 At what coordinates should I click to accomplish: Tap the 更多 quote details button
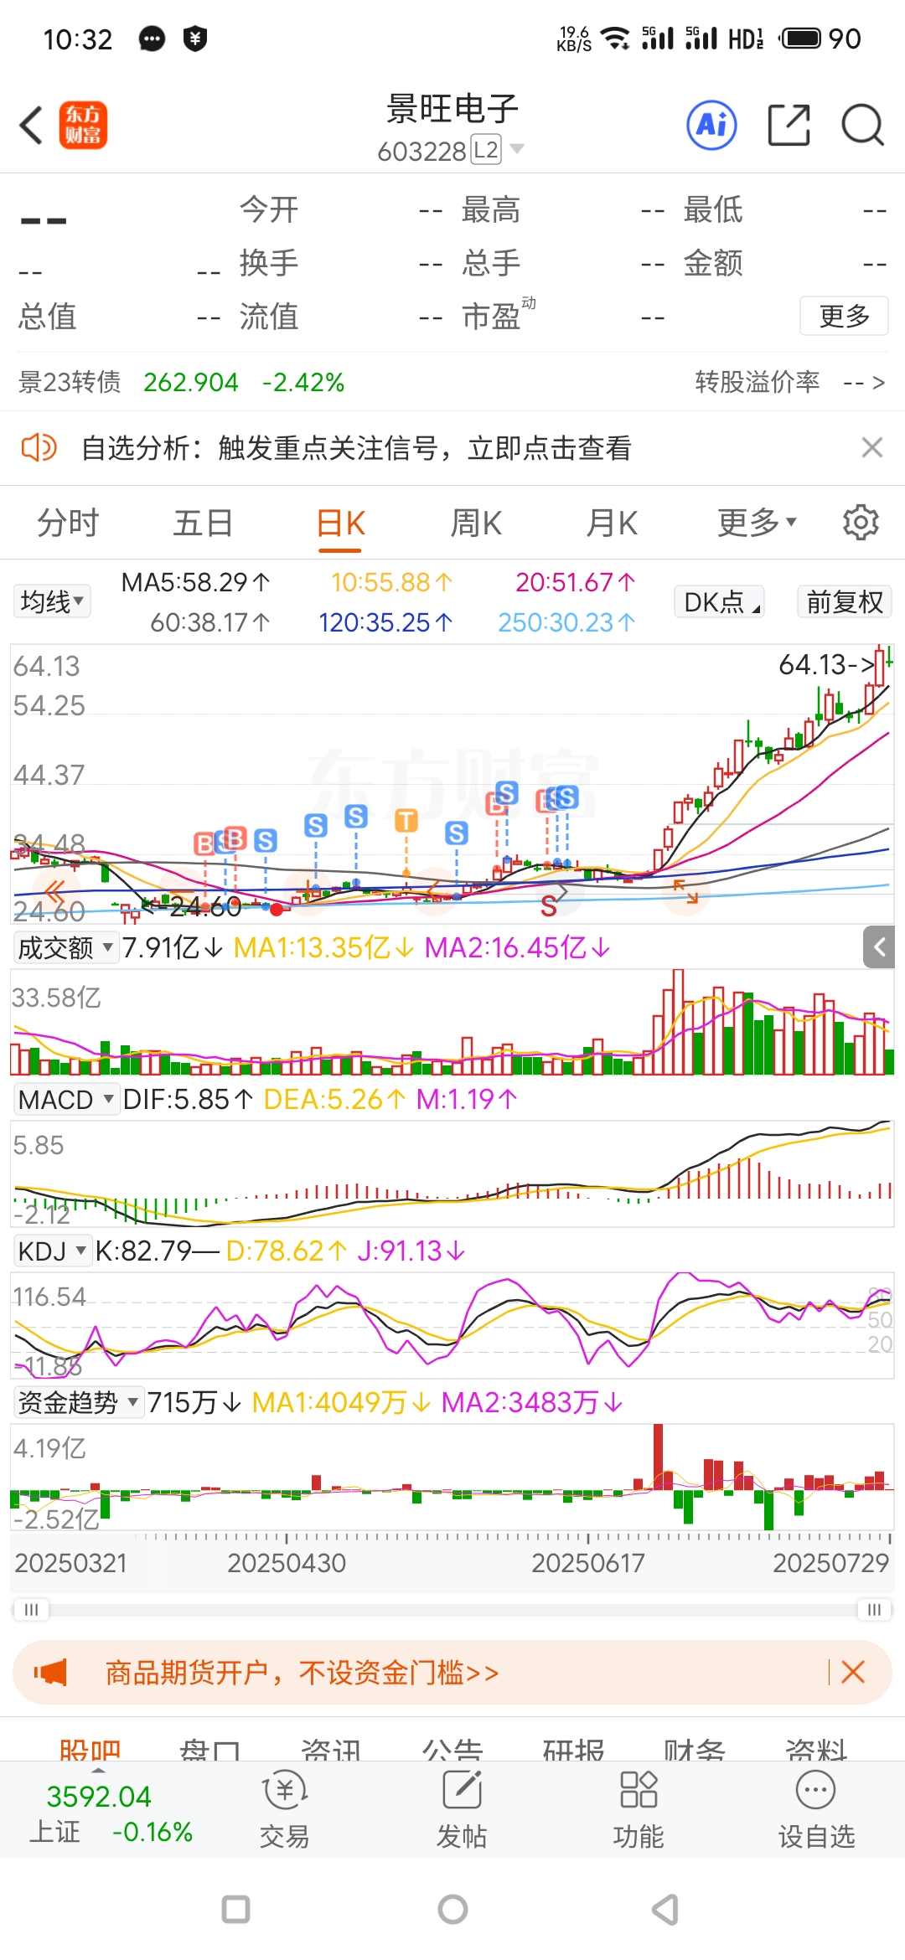point(844,316)
